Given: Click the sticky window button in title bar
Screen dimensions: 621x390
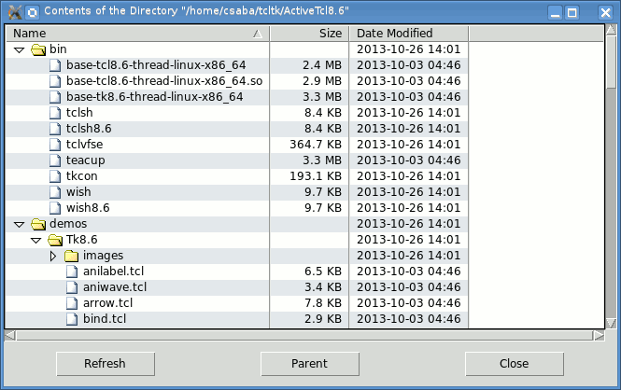Looking at the screenshot, I should click(x=33, y=13).
